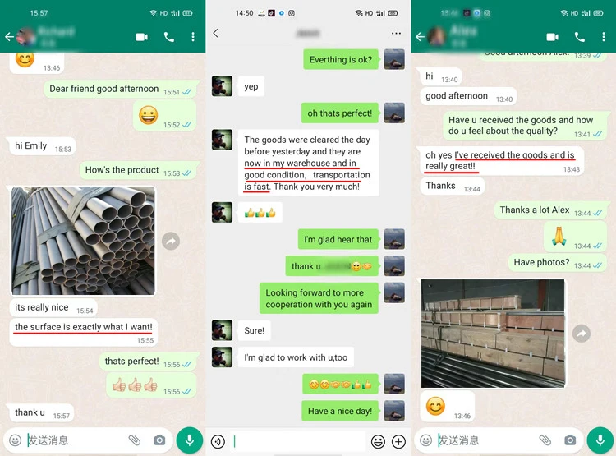Open three-dot menu in Alex chat
The height and width of the screenshot is (456, 616).
click(x=604, y=37)
